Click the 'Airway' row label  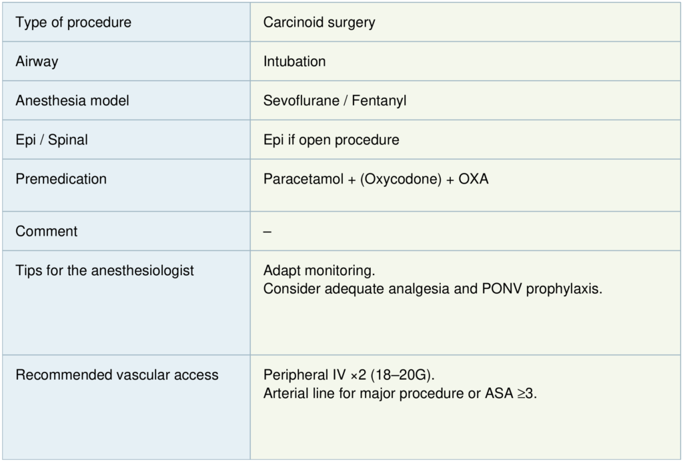(x=37, y=61)
